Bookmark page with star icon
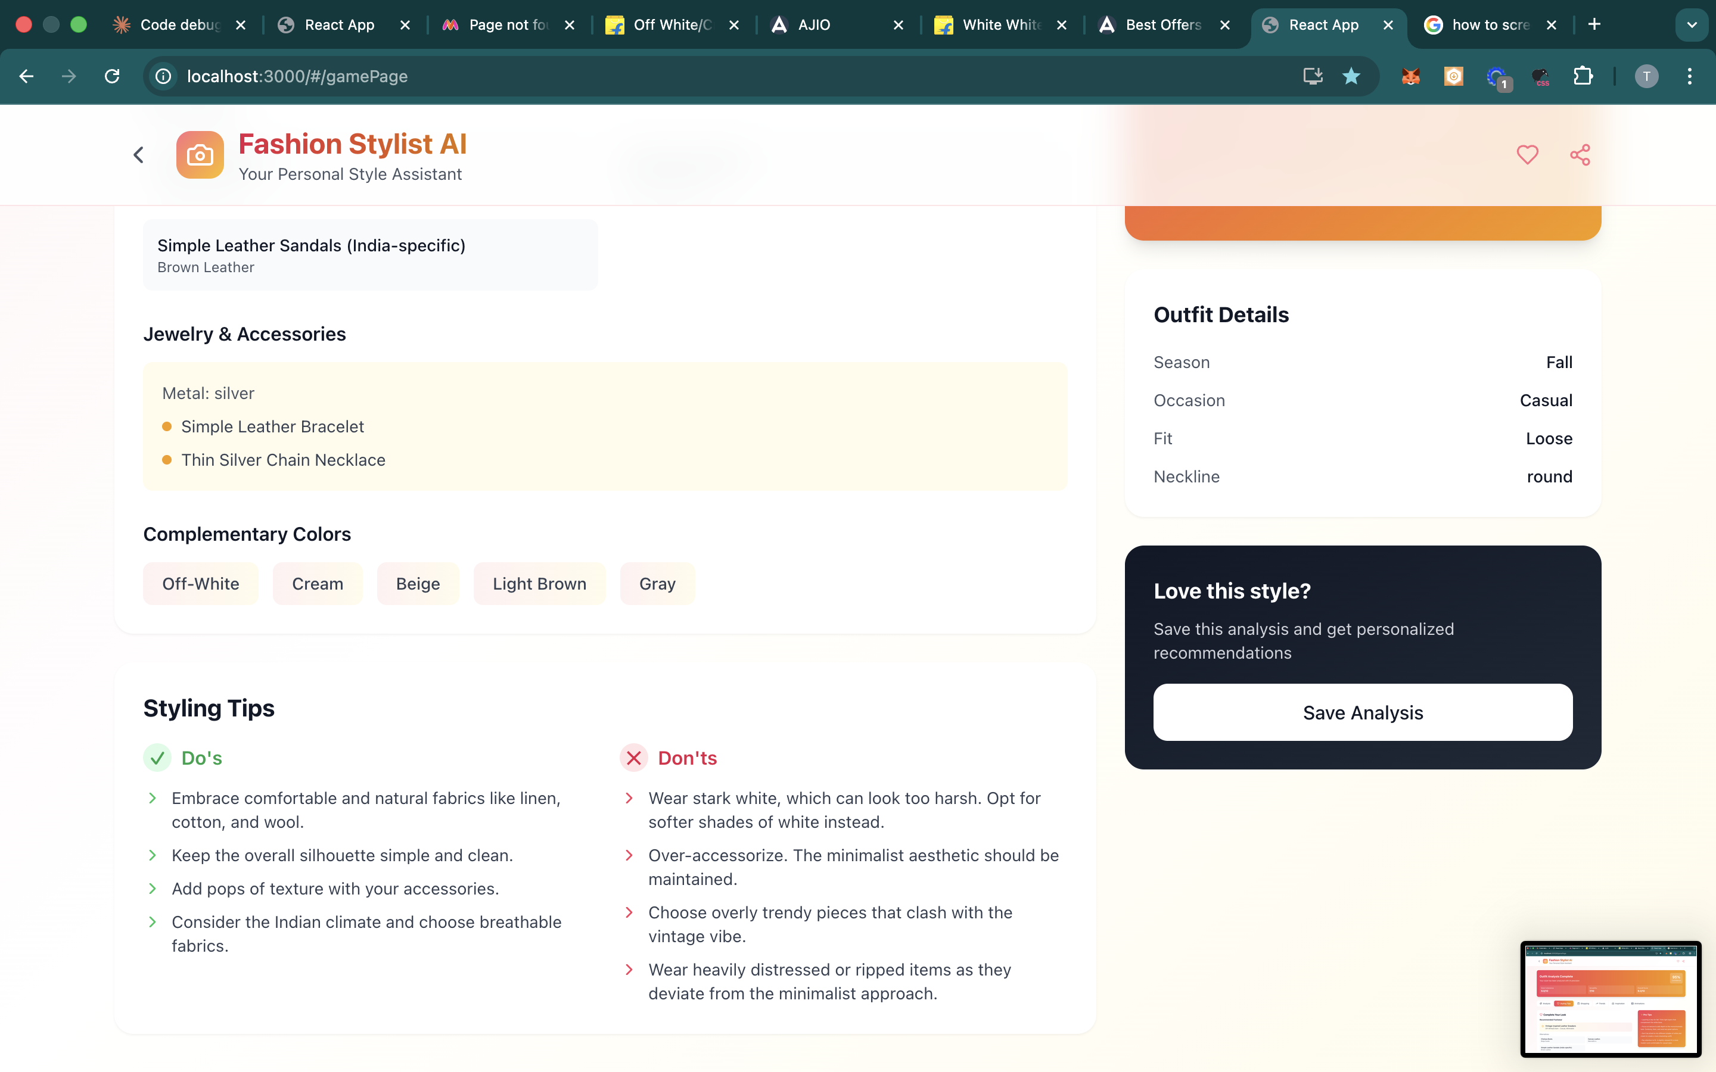Image resolution: width=1716 pixels, height=1072 pixels. [1351, 76]
